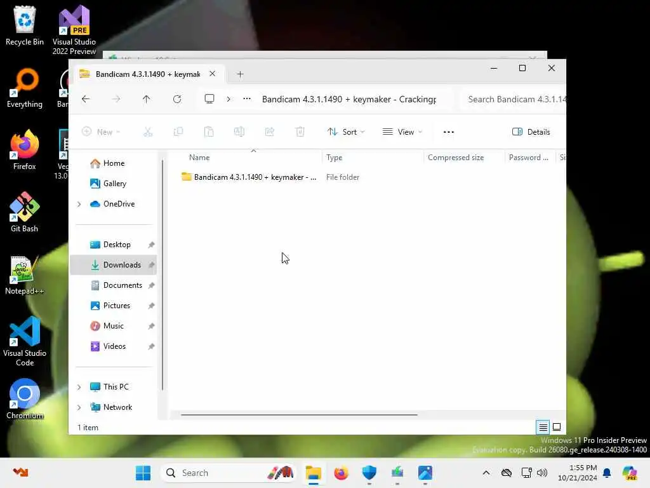The image size is (650, 488).
Task: Launch Chromium from the desktop
Action: [x=25, y=399]
